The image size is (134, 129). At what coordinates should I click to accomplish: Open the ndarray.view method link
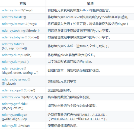(11, 97)
